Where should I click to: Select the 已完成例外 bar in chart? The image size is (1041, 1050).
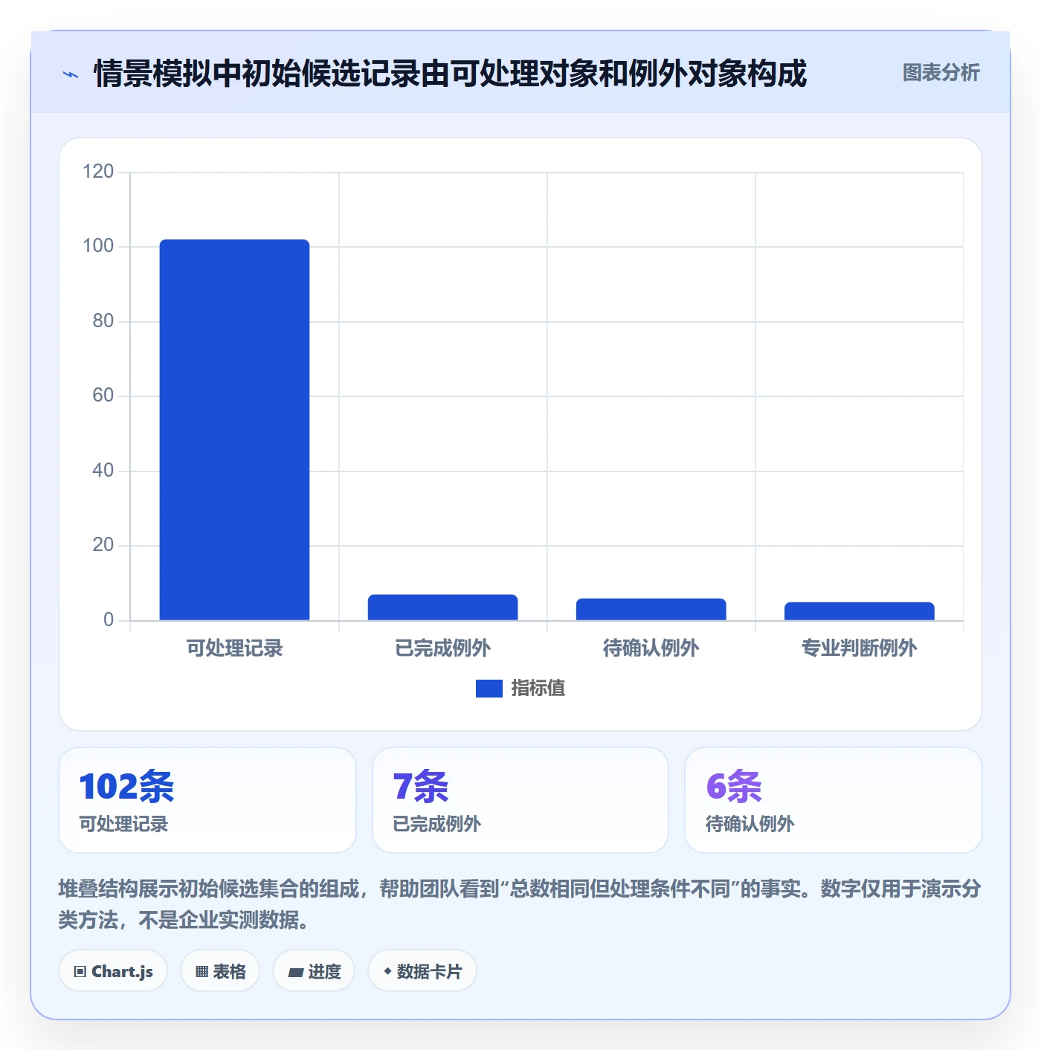tap(442, 608)
